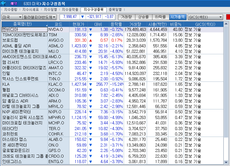Click KLA price 1,427.94

pyautogui.click(x=79, y=84)
